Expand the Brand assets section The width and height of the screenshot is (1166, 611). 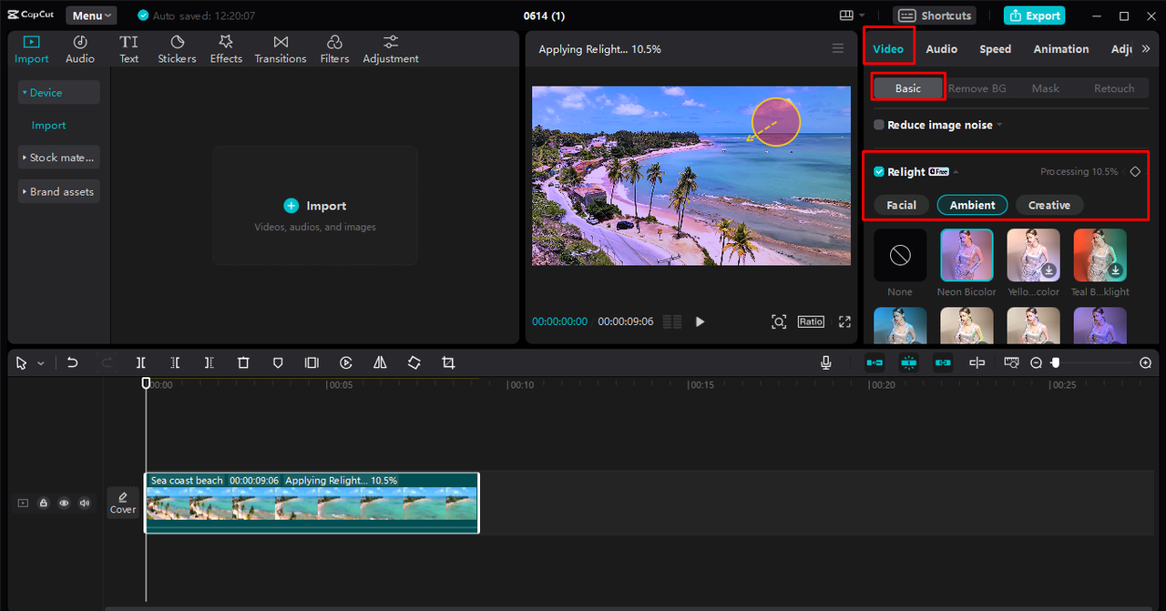[x=59, y=192]
